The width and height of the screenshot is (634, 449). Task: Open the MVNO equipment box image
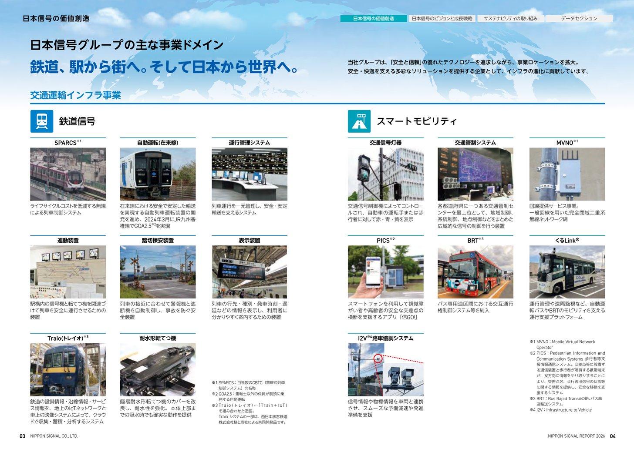567,174
